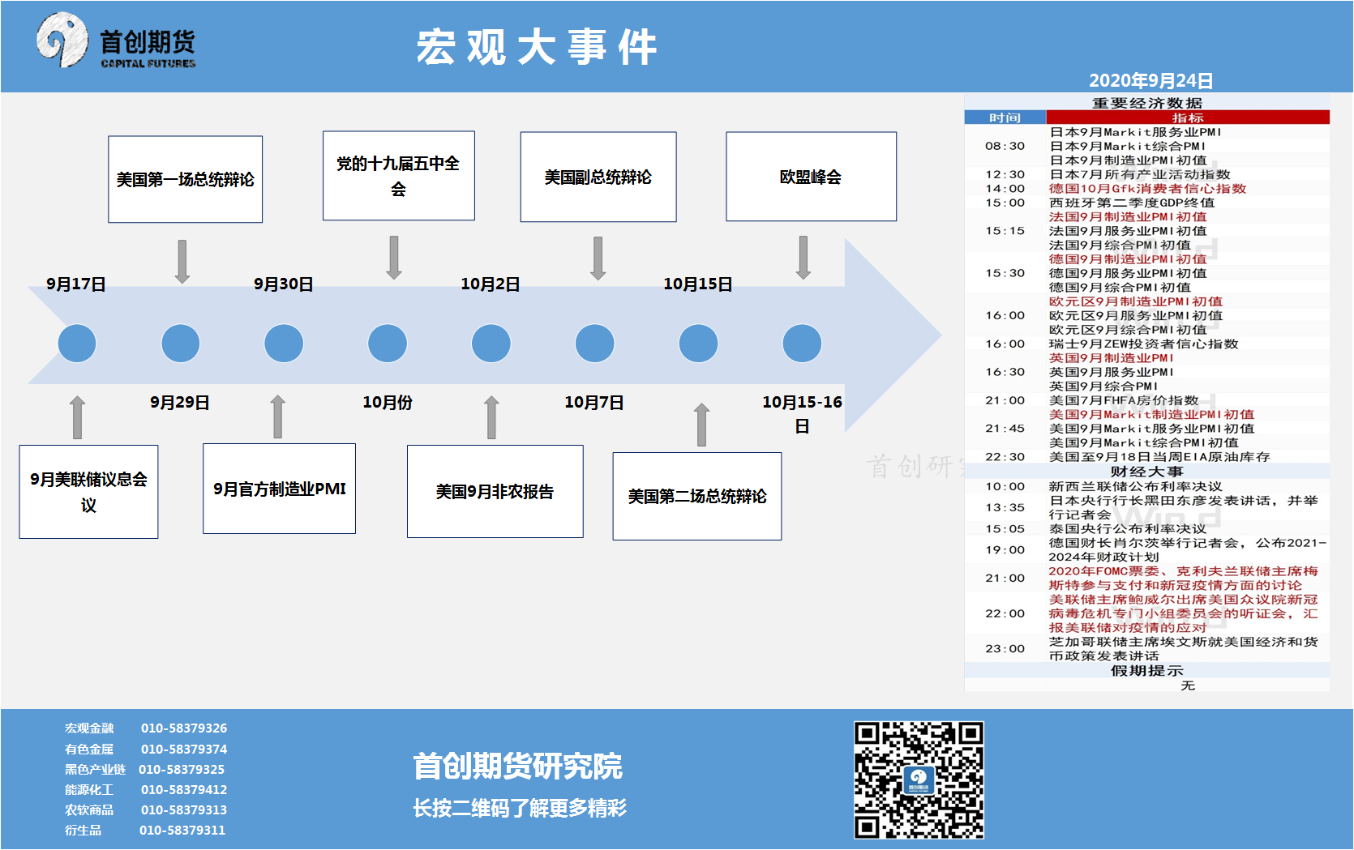Click the timeline dot above 10月7日
This screenshot has width=1354, height=850.
[595, 344]
